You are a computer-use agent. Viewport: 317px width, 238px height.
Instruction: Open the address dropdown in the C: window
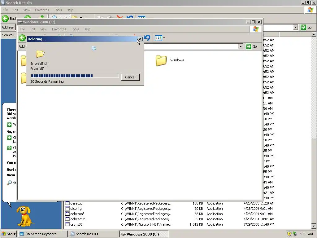pos(241,46)
